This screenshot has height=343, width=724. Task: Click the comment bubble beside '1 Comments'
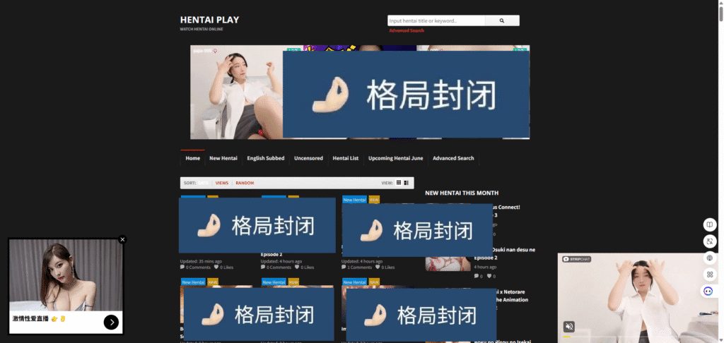[344, 267]
